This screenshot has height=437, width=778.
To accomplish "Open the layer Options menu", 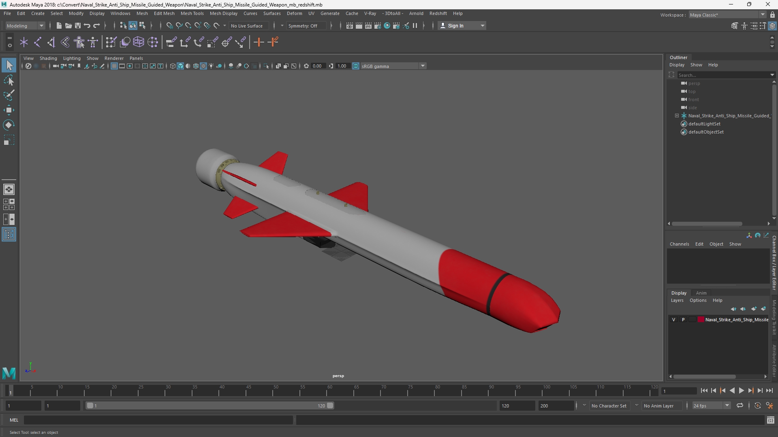I will pyautogui.click(x=698, y=300).
